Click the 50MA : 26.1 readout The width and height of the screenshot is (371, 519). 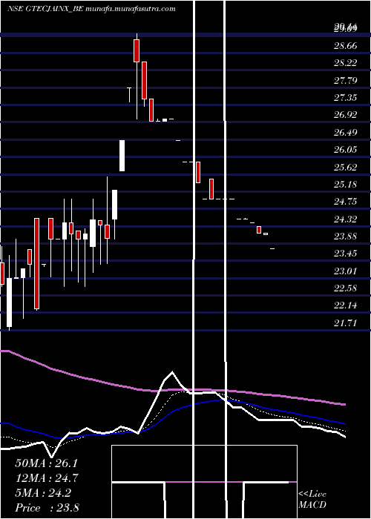[x=46, y=463]
